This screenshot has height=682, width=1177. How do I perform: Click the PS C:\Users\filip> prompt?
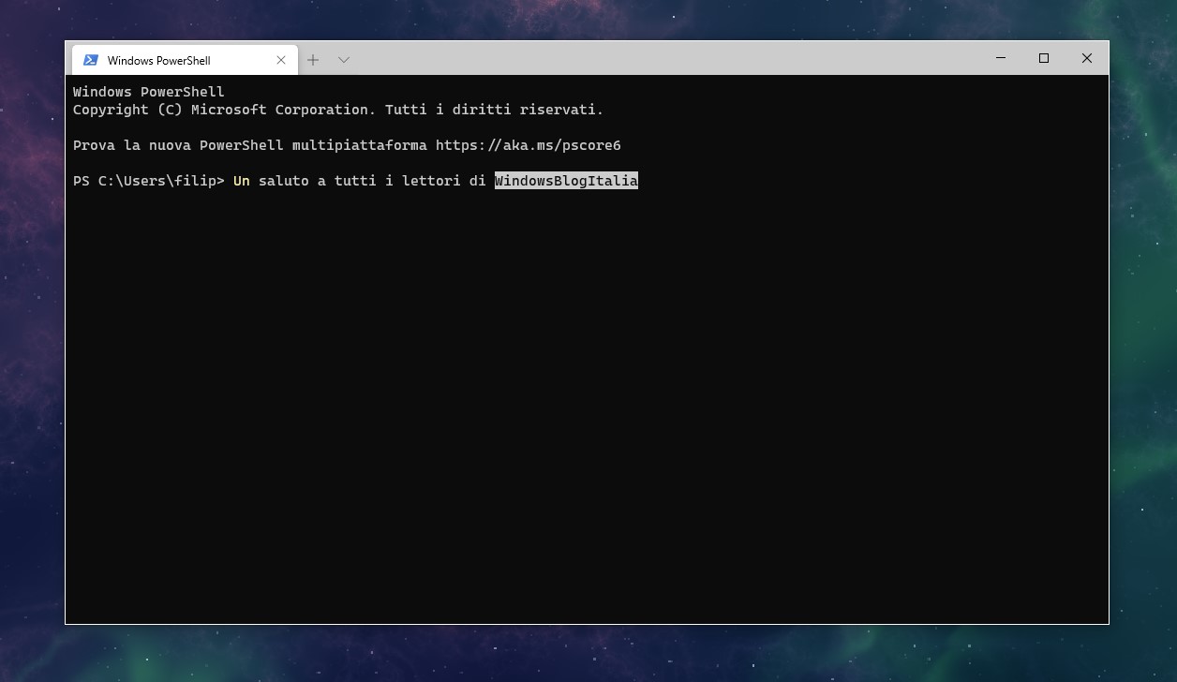tap(149, 181)
